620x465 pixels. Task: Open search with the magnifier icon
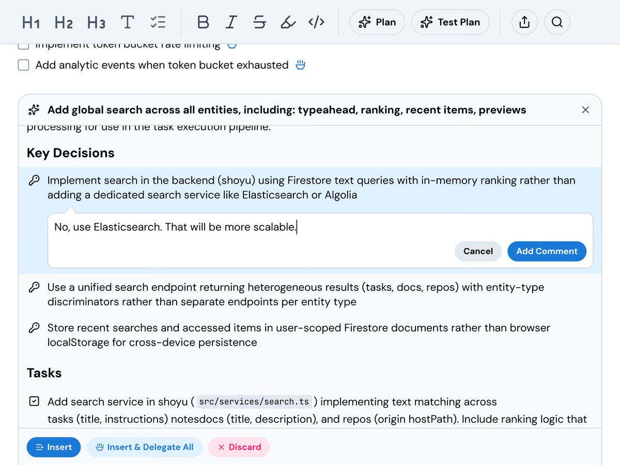[x=557, y=22]
